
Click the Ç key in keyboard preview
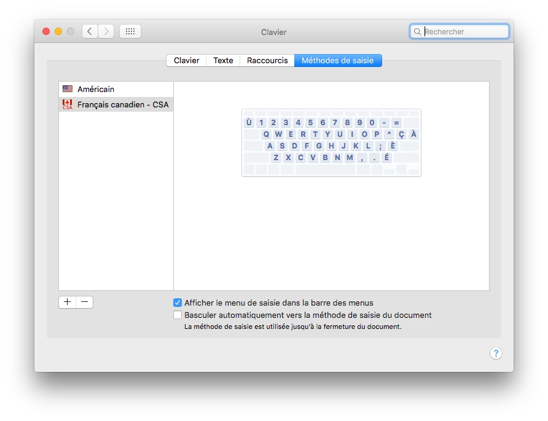coord(401,134)
